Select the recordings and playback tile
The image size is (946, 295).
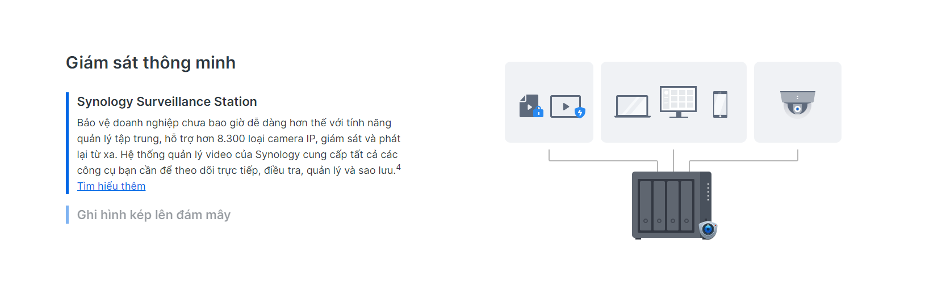549,102
